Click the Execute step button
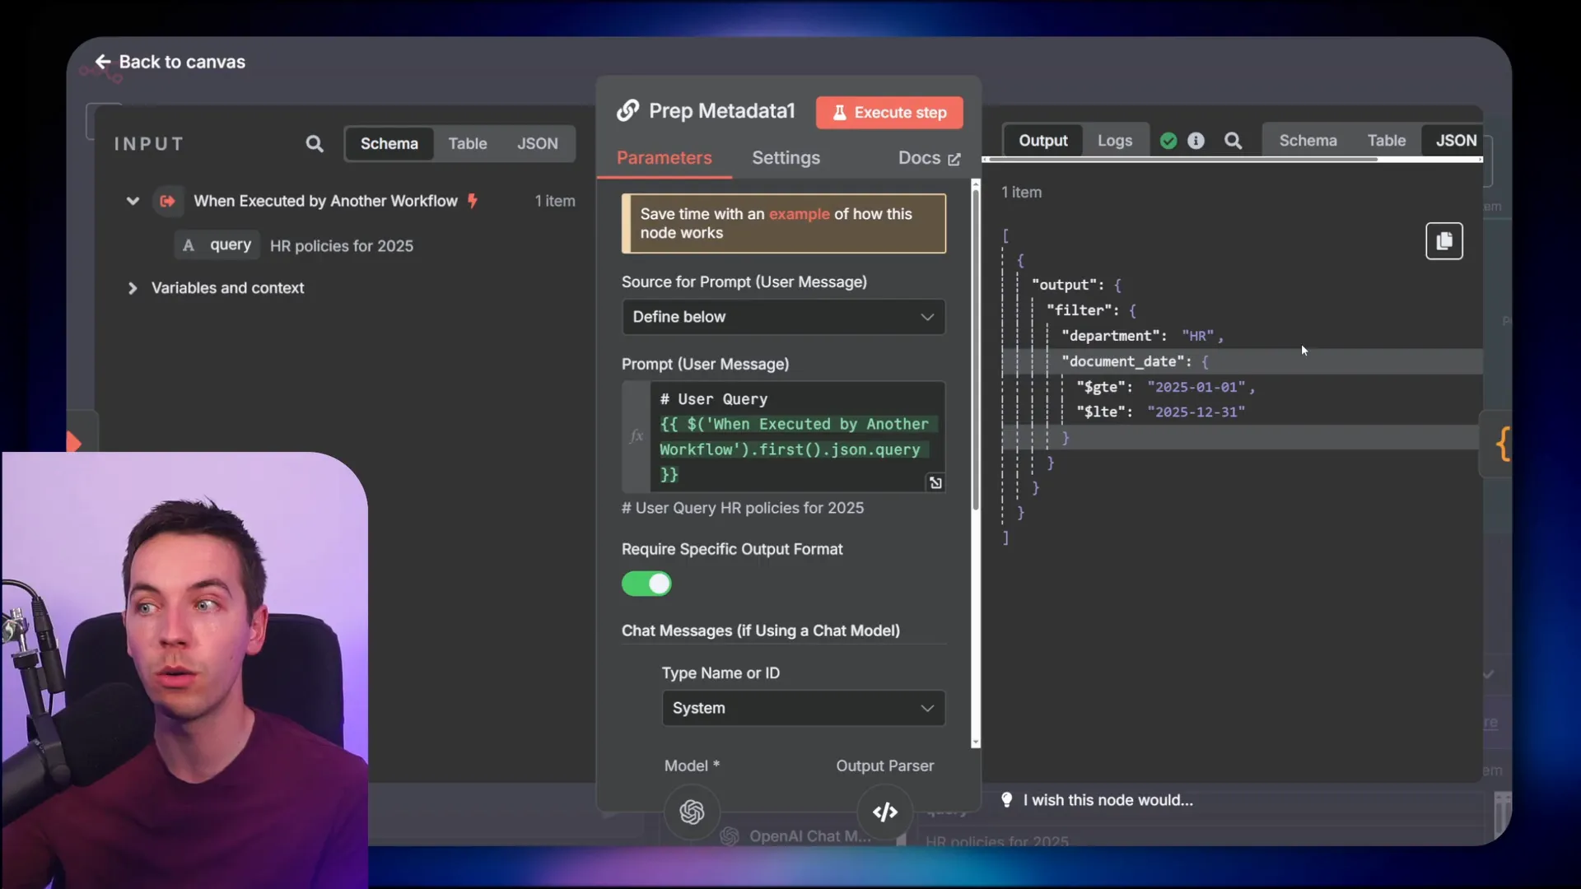The height and width of the screenshot is (889, 1581). pyautogui.click(x=889, y=113)
